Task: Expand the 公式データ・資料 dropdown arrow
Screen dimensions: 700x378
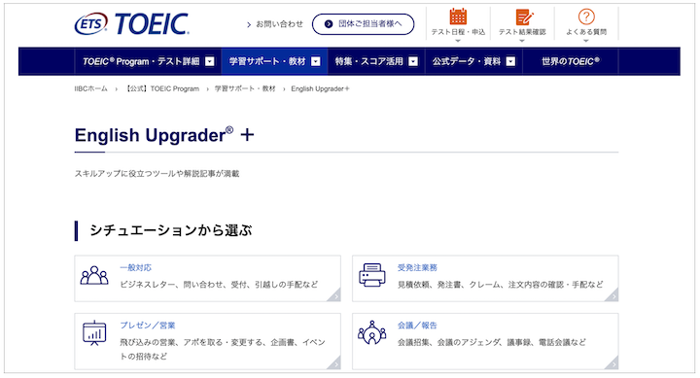Action: pos(510,61)
